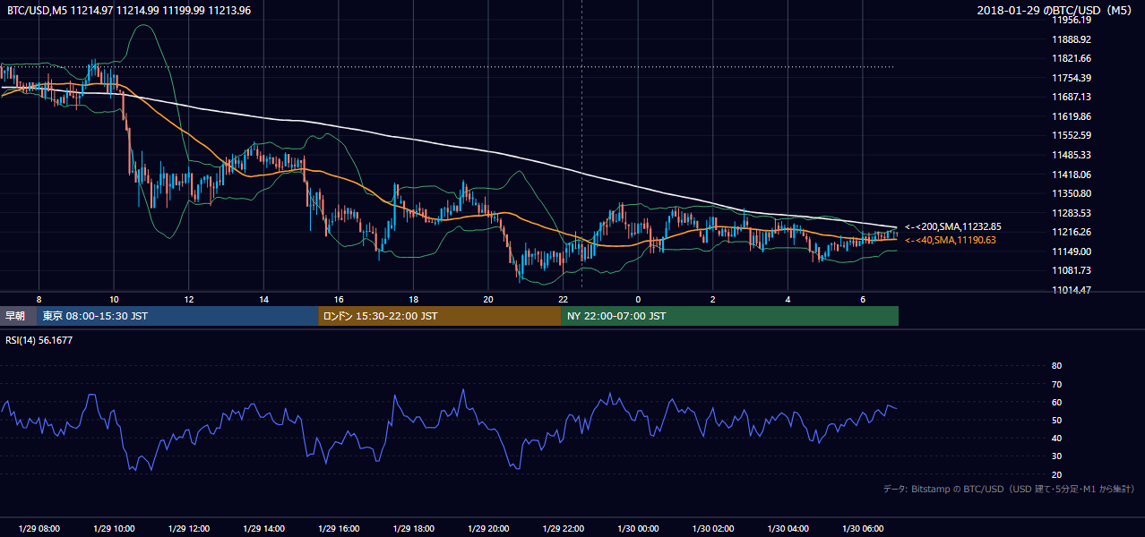Screen dimensions: 1145x537
Task: Click the 1/30 04:00 time label
Action: tap(788, 528)
